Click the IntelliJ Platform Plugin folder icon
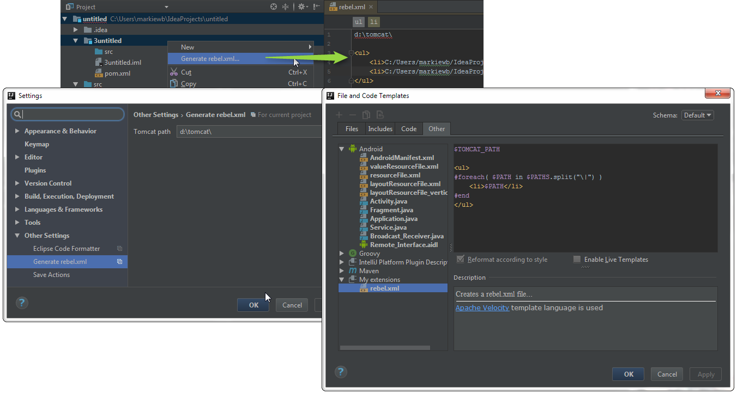Image resolution: width=737 pixels, height=394 pixels. point(353,262)
